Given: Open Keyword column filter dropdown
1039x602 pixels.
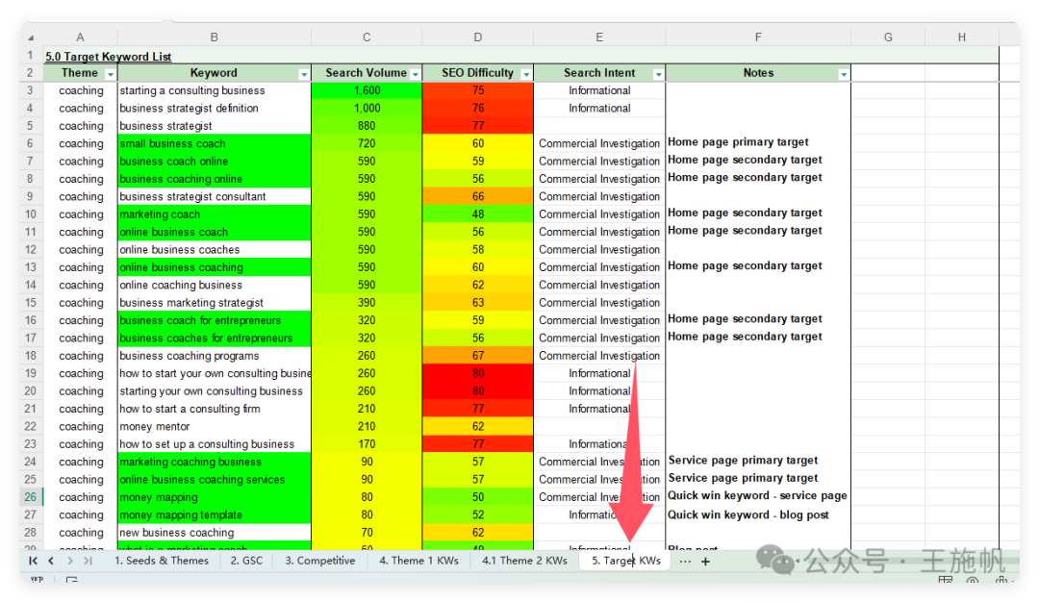Looking at the screenshot, I should point(303,74).
